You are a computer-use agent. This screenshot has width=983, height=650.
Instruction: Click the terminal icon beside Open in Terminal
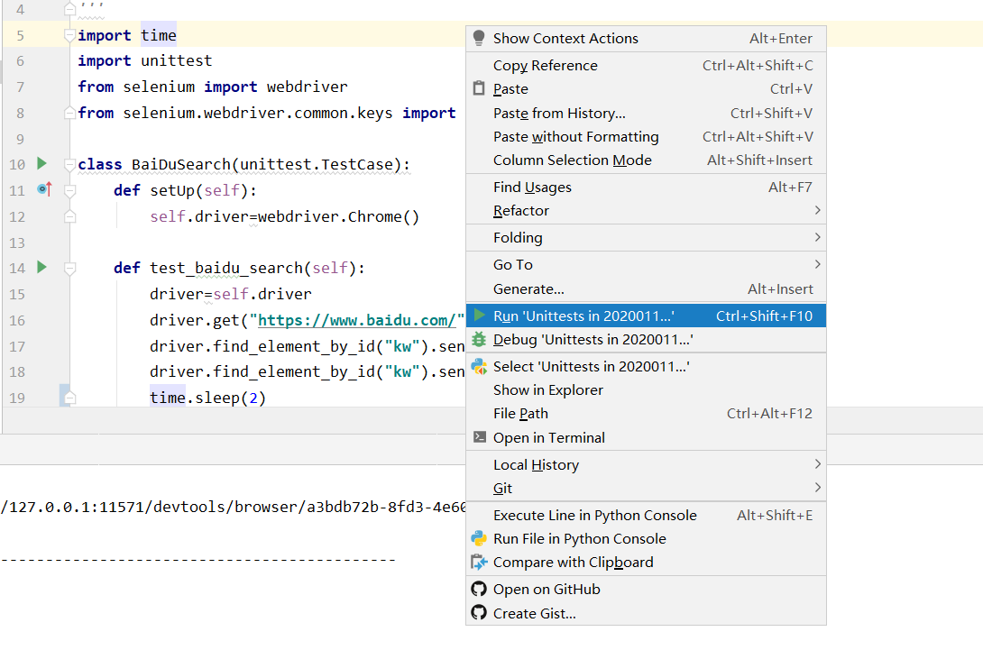(x=480, y=437)
